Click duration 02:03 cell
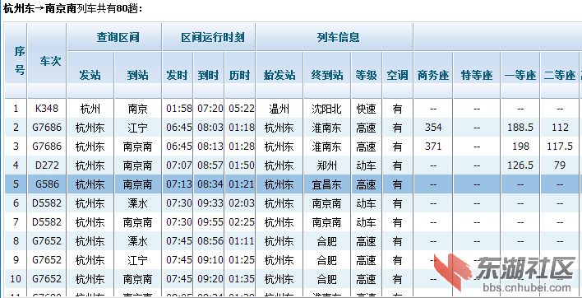 point(241,203)
